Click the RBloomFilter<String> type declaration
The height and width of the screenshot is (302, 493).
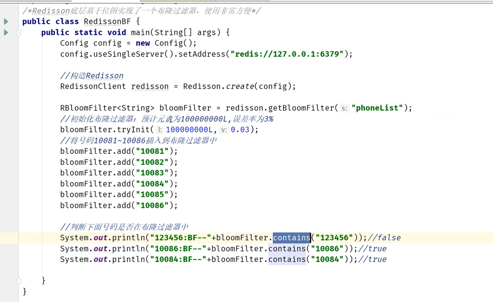[x=107, y=108]
